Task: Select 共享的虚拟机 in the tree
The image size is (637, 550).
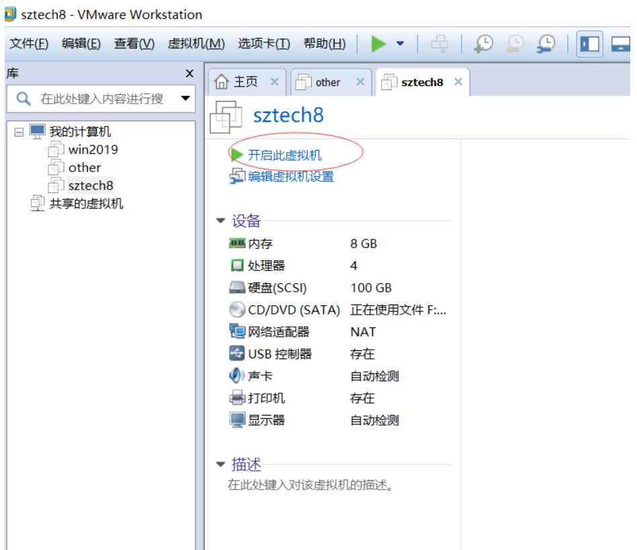Action: 86,203
